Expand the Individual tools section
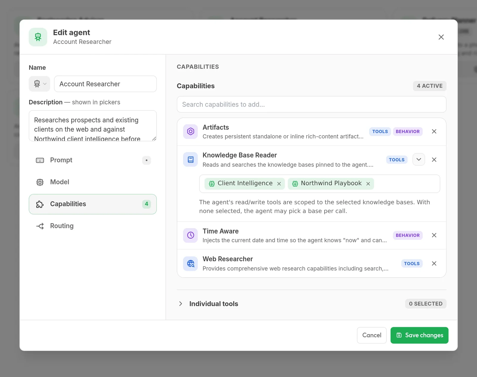 (181, 304)
